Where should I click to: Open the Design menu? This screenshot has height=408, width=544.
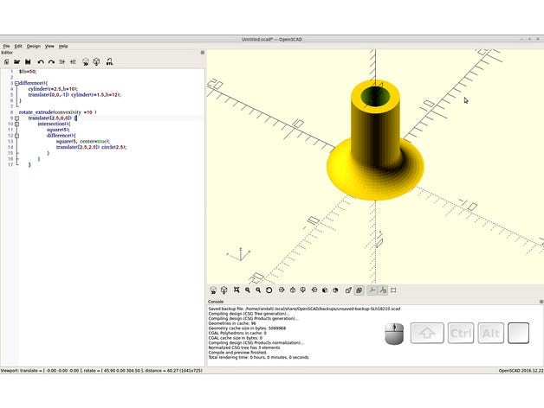point(34,46)
